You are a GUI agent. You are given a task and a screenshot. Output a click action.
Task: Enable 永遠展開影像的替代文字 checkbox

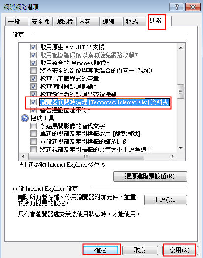[x=33, y=126]
